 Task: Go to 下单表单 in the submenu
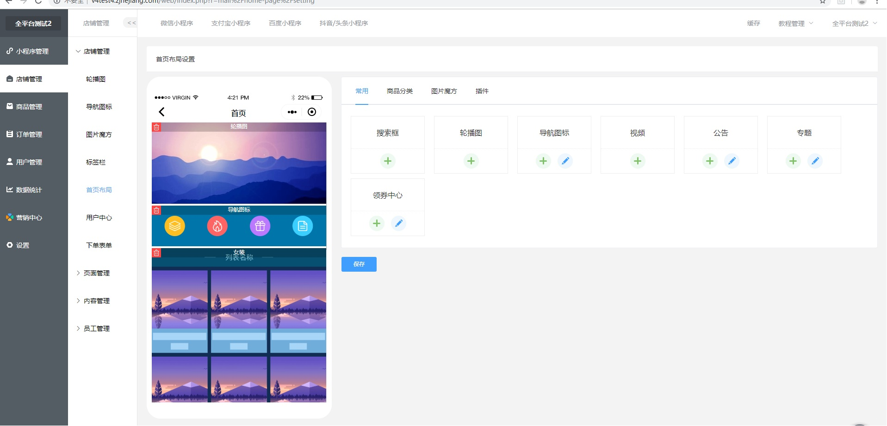pyautogui.click(x=99, y=245)
